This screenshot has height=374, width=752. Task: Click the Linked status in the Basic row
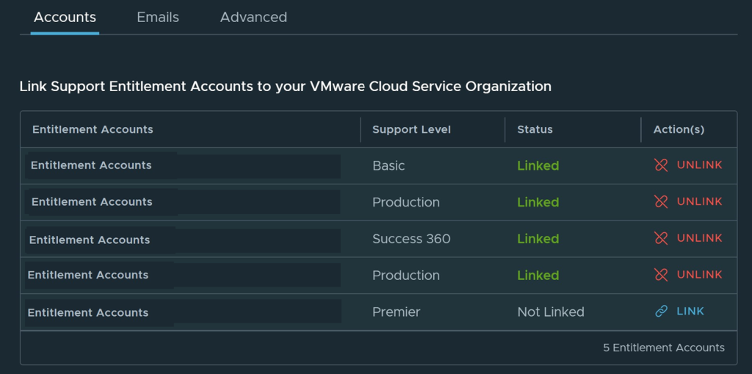[538, 166]
